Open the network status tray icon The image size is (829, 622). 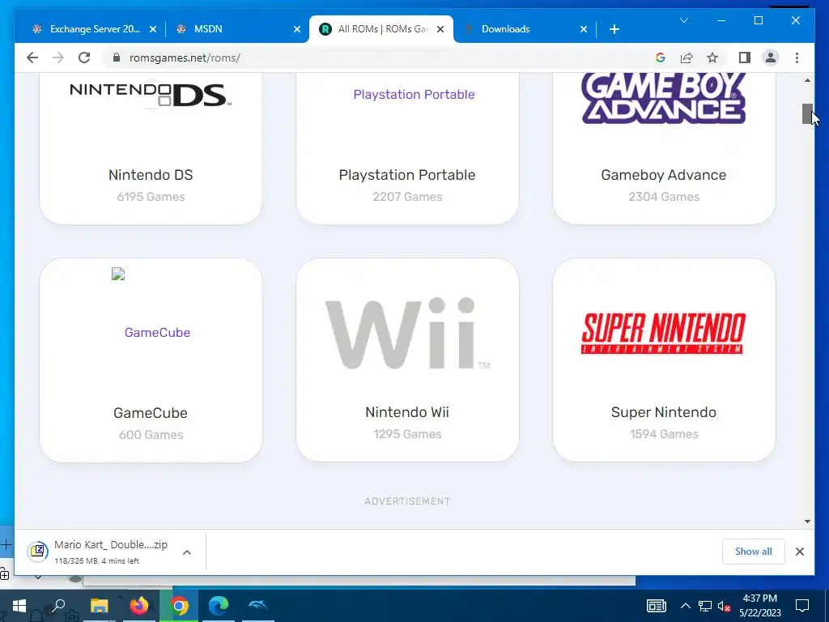[705, 606]
